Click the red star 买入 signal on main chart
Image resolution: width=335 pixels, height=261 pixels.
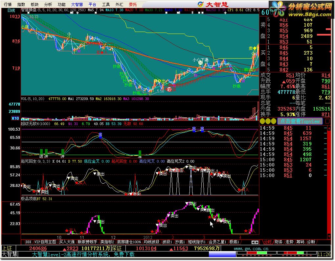tap(102, 52)
